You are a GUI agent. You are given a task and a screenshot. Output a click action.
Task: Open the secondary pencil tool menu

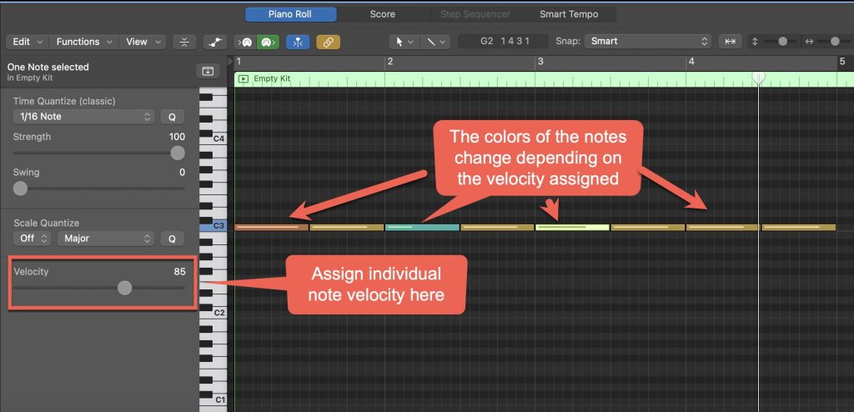tap(435, 42)
